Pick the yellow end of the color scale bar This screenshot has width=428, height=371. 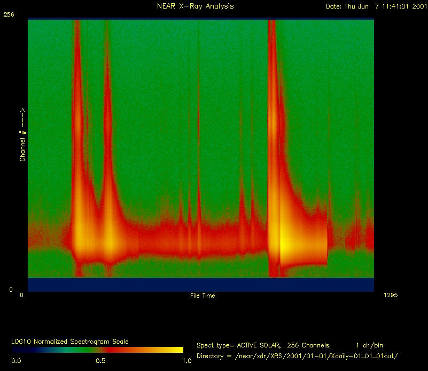click(x=176, y=350)
